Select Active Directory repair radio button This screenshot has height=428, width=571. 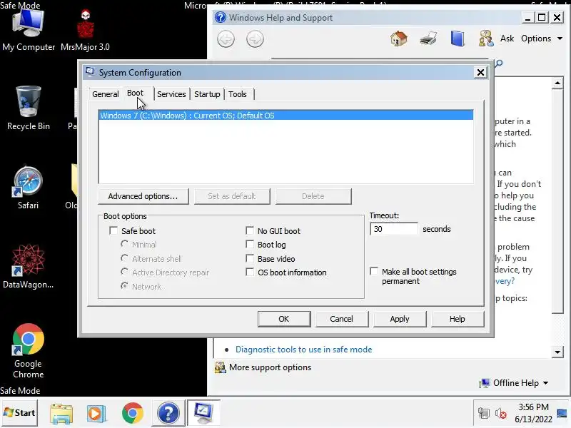[x=124, y=272]
